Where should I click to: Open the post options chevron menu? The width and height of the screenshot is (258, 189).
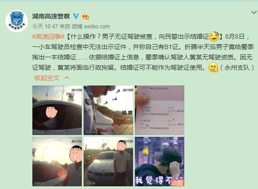pyautogui.click(x=254, y=12)
